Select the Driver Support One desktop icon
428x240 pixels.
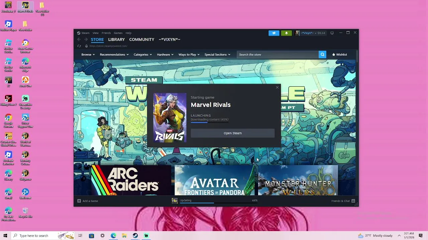click(x=25, y=121)
